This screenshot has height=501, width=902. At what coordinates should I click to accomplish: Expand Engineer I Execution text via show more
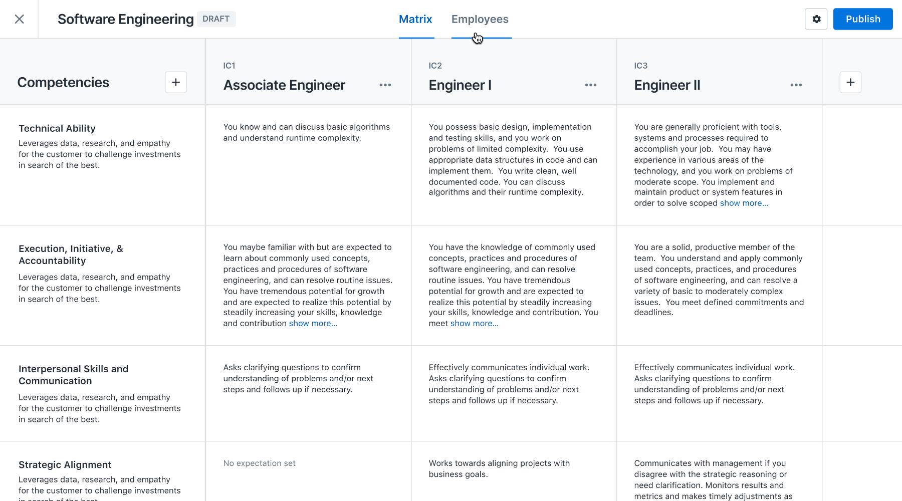474,323
